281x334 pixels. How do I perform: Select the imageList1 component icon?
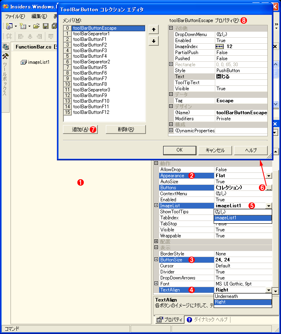(x=23, y=62)
